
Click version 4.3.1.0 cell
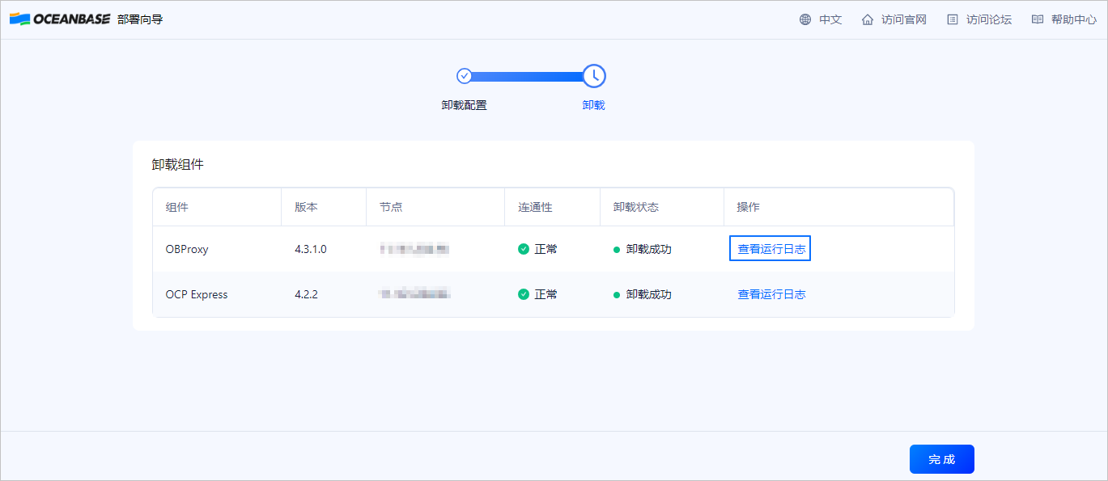click(x=311, y=249)
